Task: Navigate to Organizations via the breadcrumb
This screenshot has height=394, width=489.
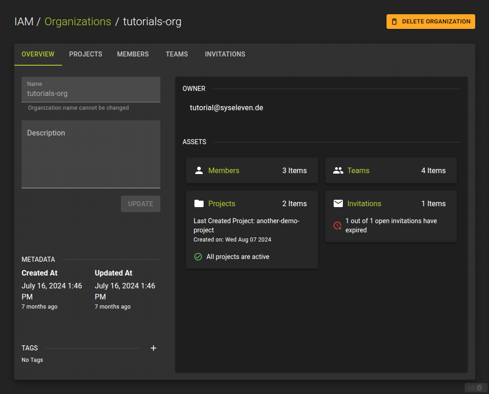Action: point(78,21)
